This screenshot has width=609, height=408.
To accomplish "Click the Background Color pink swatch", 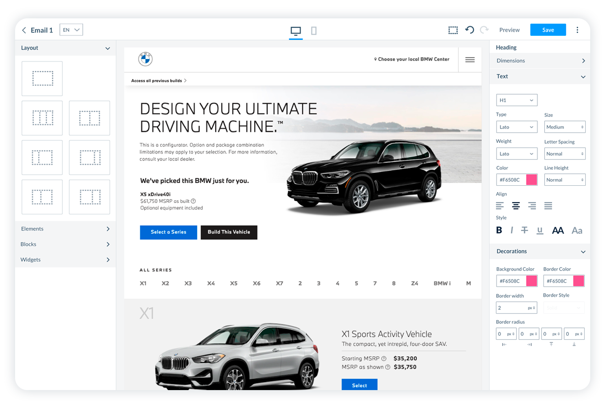I will 532,281.
